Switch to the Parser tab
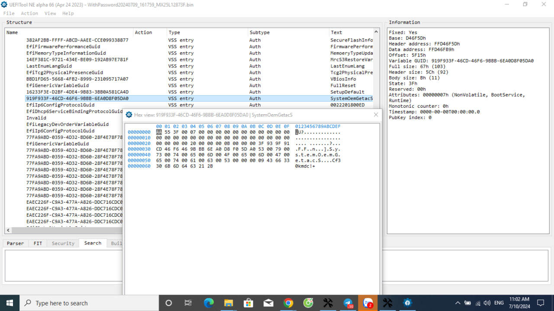The width and height of the screenshot is (554, 311). tap(15, 244)
